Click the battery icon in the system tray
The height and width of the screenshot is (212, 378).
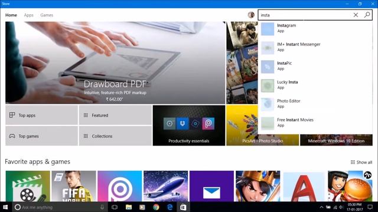[x=328, y=207]
